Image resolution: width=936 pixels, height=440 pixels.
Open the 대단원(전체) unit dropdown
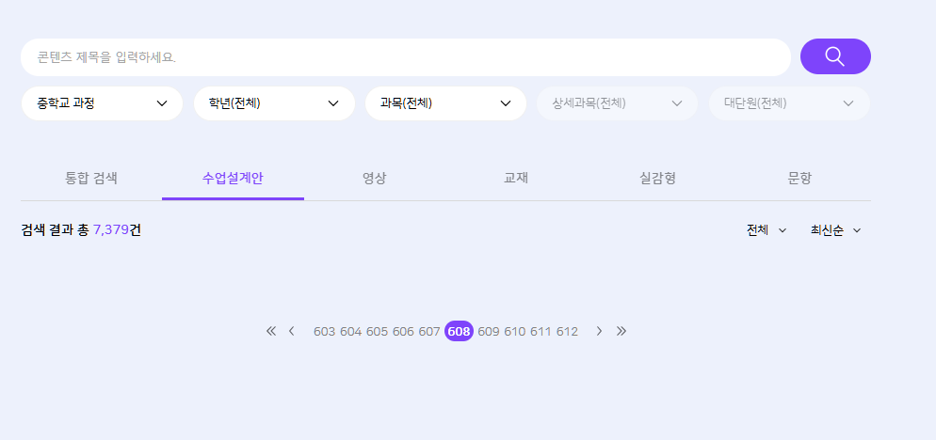click(789, 103)
